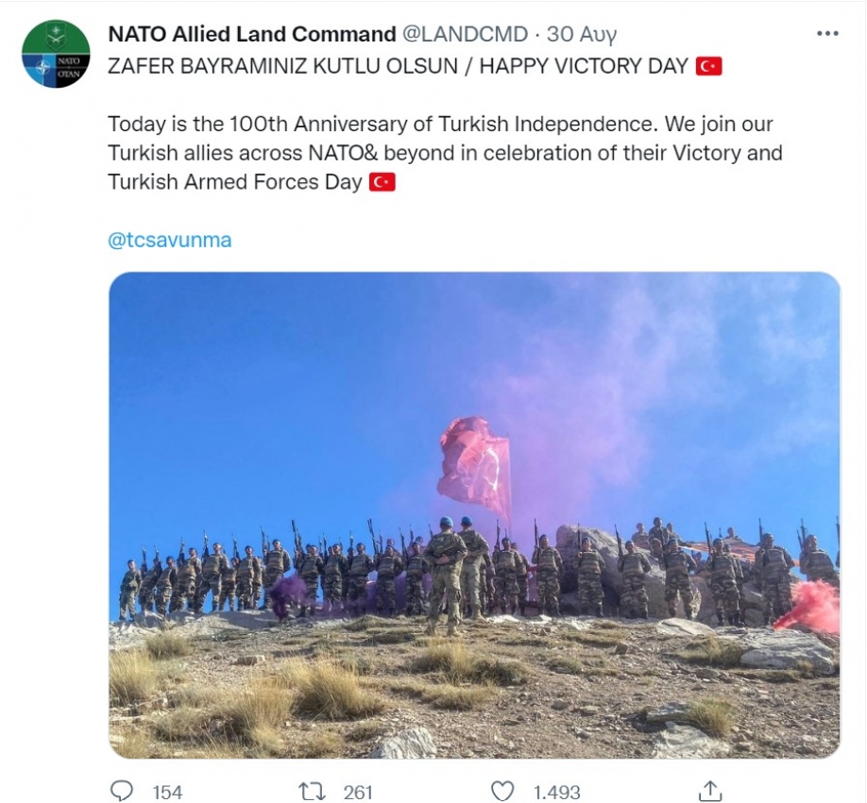Image resolution: width=867 pixels, height=803 pixels.
Task: Open the soldiers on hilltop photo
Action: click(x=474, y=514)
